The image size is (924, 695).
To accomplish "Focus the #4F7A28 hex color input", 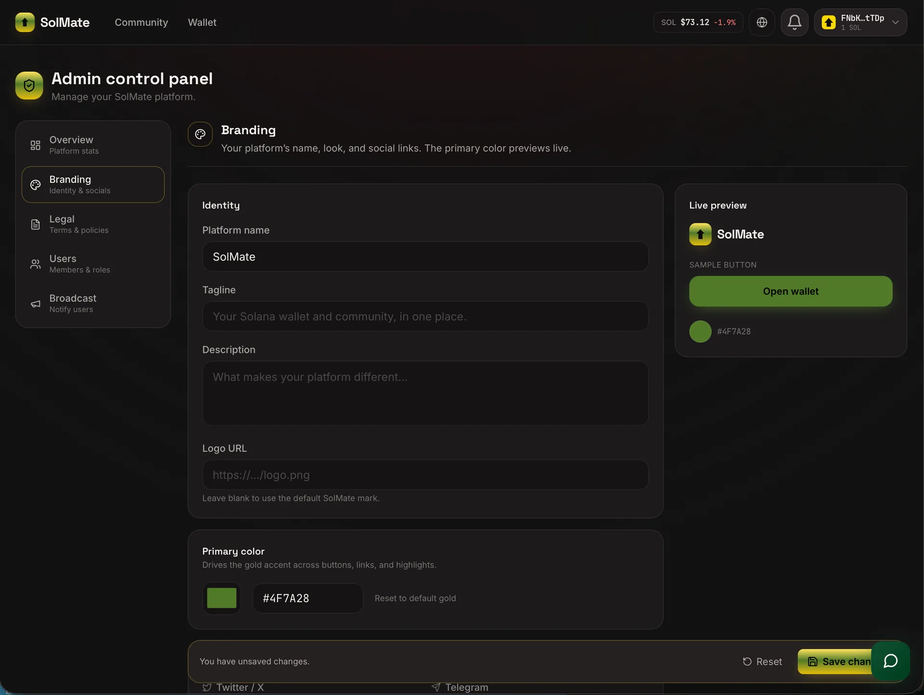I will coord(308,598).
